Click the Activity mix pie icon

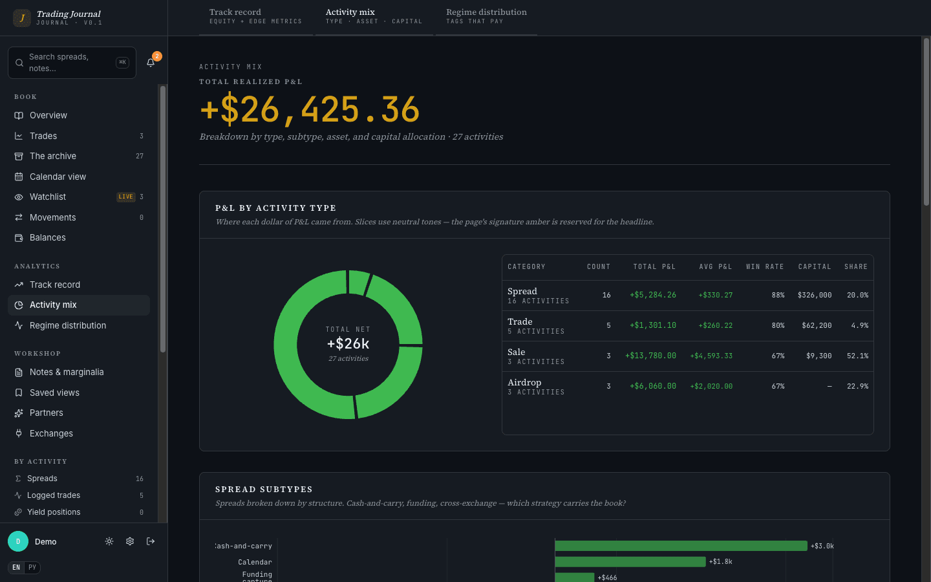(x=19, y=305)
